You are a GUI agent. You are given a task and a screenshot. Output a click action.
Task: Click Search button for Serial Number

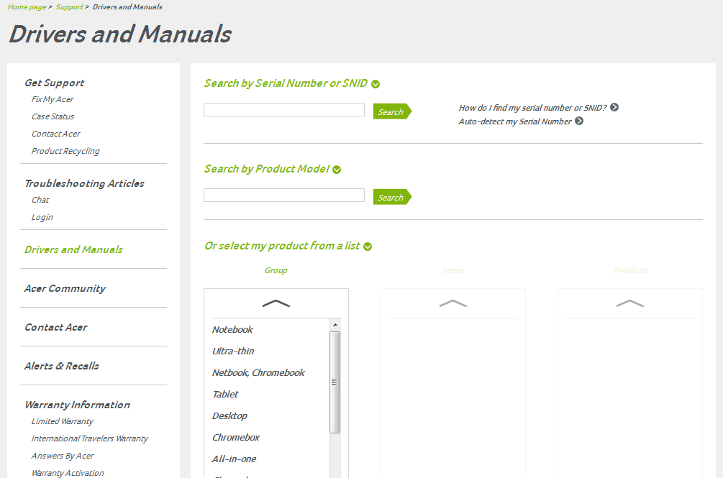point(392,111)
